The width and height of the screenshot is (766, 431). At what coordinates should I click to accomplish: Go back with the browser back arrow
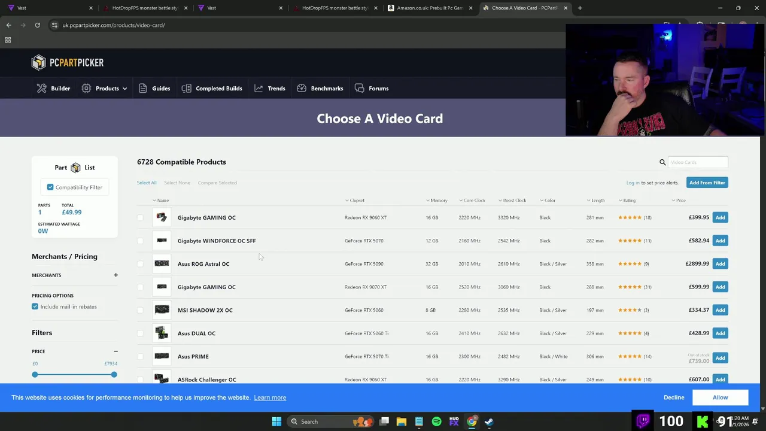point(8,25)
